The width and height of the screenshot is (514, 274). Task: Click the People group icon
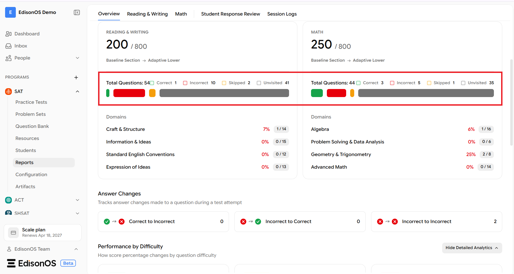(8, 58)
